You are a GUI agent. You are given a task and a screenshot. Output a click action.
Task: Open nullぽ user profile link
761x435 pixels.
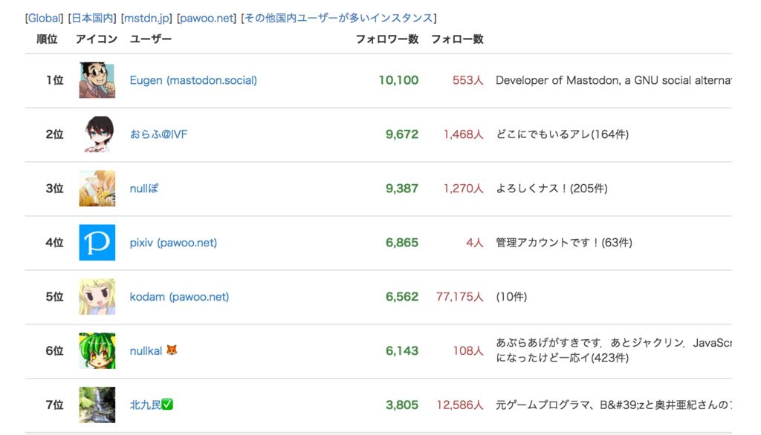tap(143, 188)
